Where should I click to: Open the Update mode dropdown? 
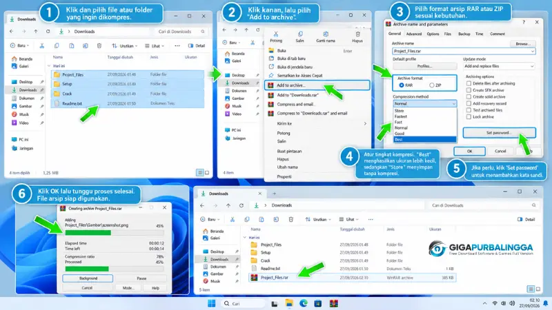click(x=499, y=66)
